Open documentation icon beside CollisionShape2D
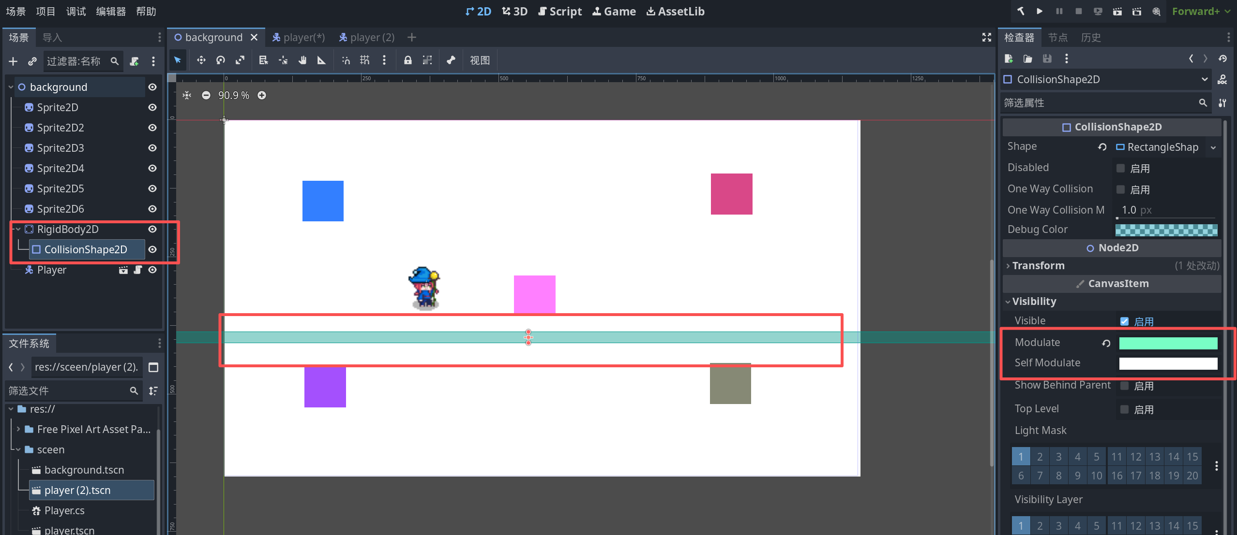The image size is (1237, 535). coord(1222,79)
